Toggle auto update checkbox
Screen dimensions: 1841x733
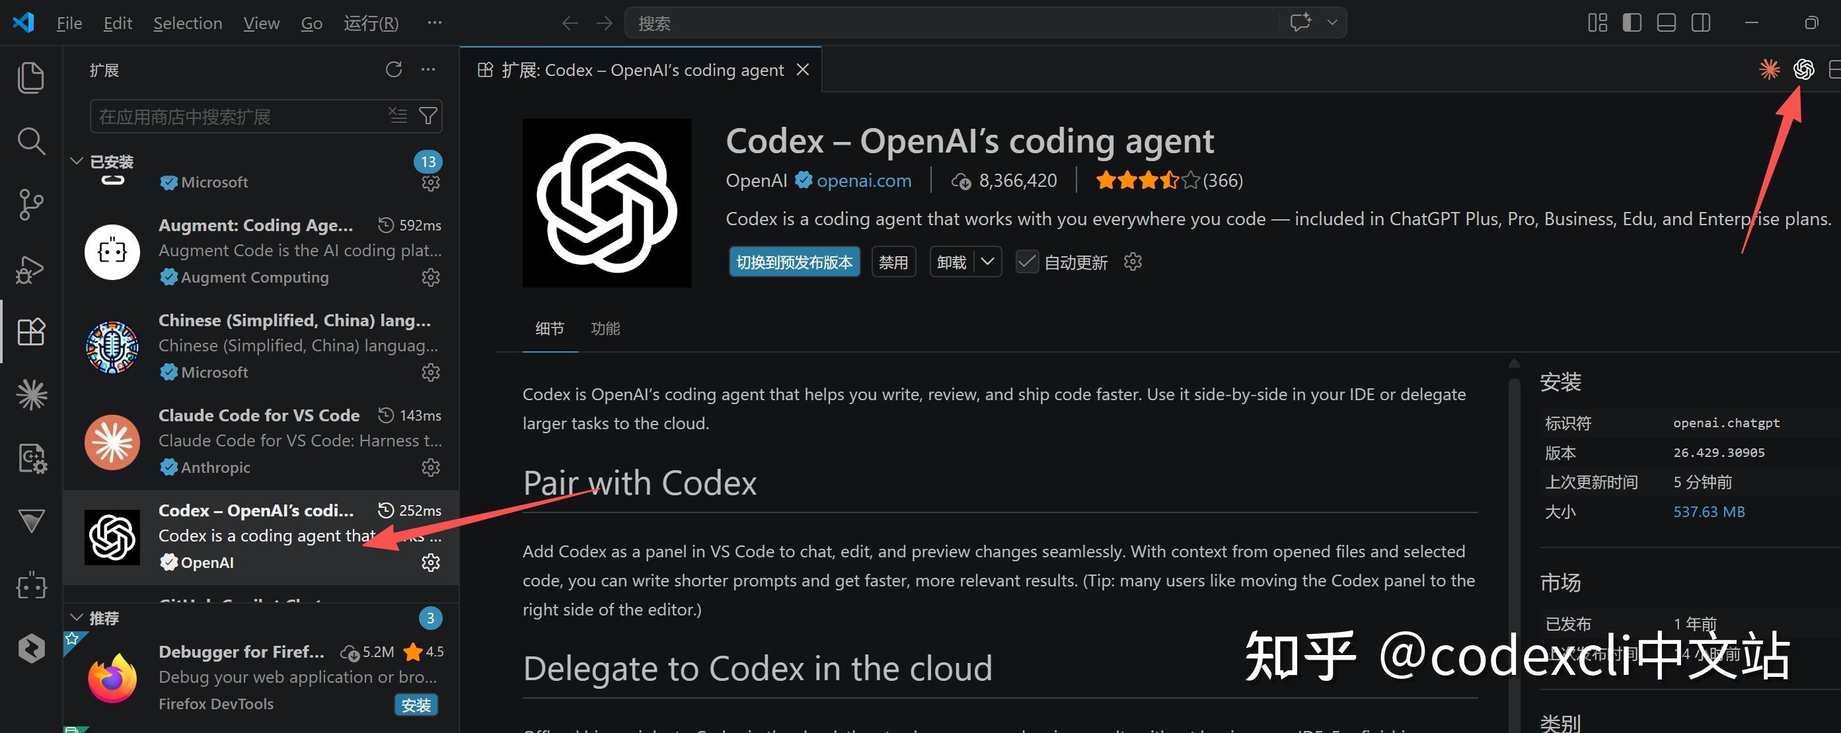tap(1027, 262)
